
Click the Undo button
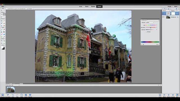tap(13, 95)
